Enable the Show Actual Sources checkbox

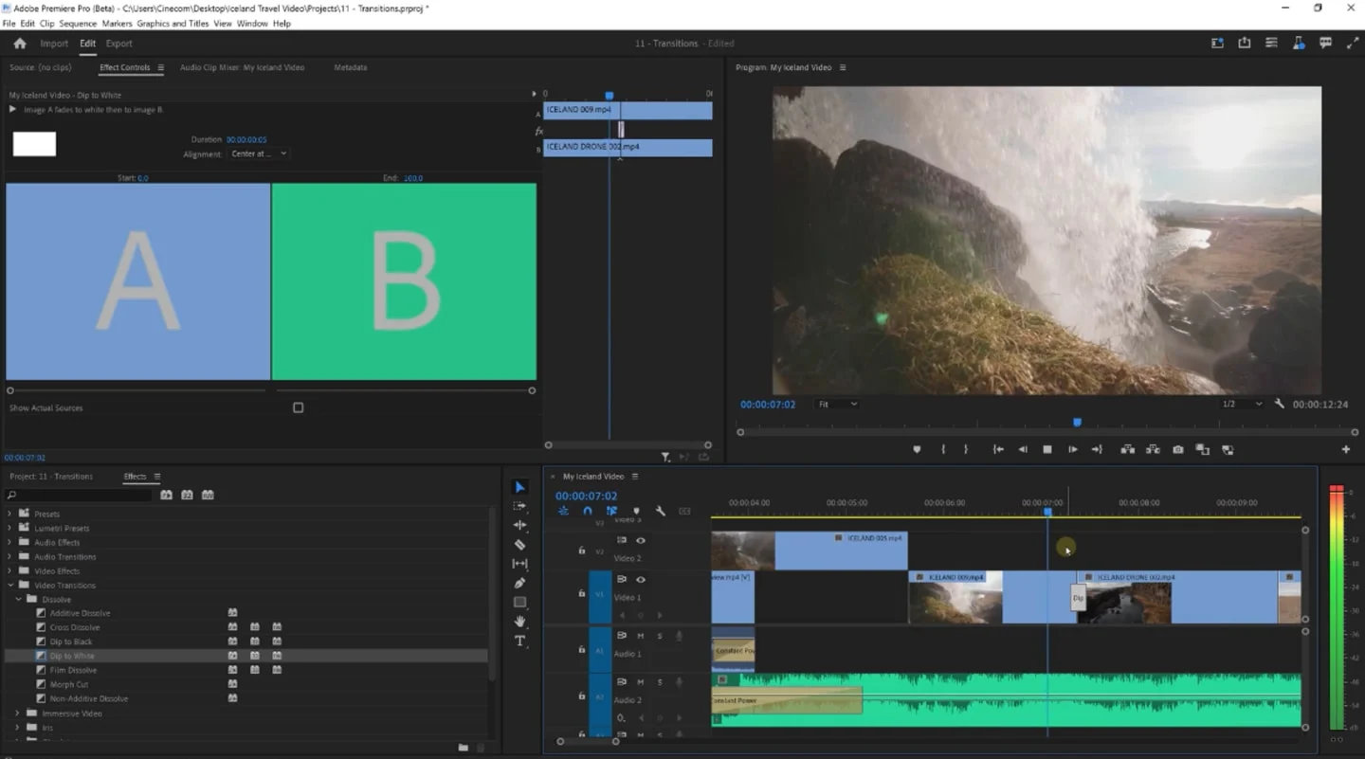[298, 407]
